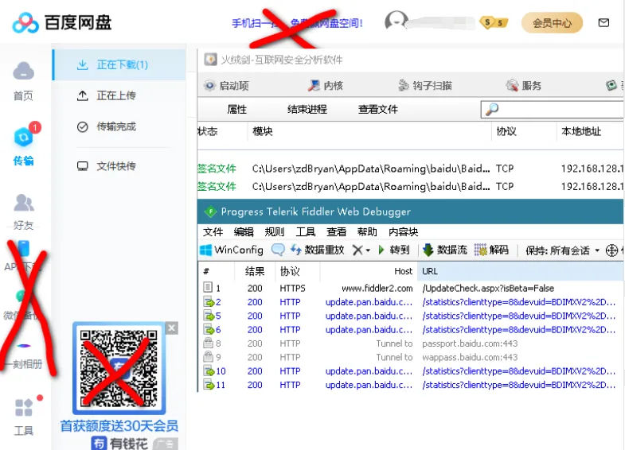Click 转到 go button in Fiddler
The height and width of the screenshot is (450, 625).
(x=394, y=250)
